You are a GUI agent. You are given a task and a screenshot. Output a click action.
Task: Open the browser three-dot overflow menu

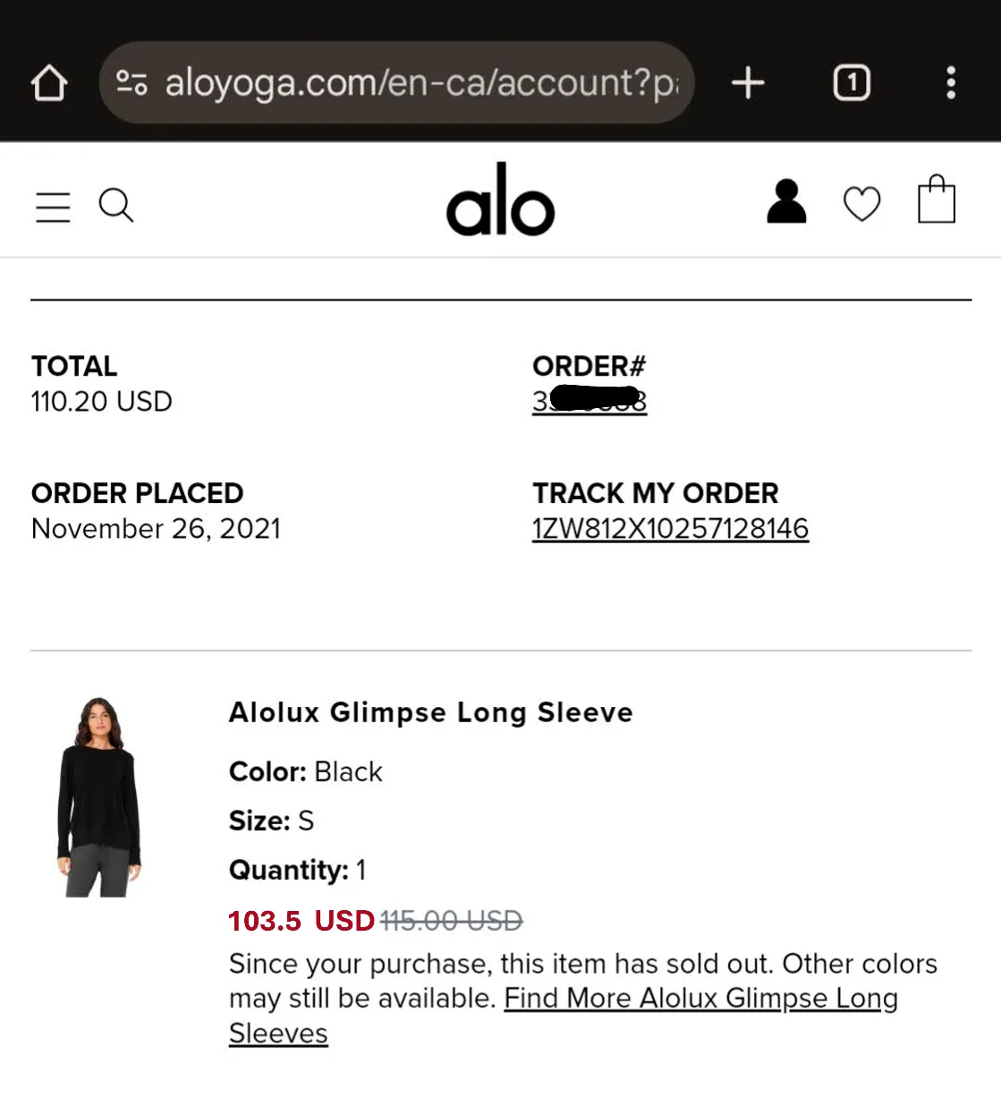click(951, 82)
